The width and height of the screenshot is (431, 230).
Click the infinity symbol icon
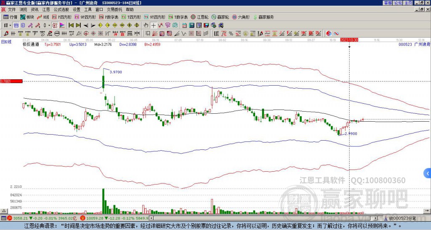click(336, 34)
